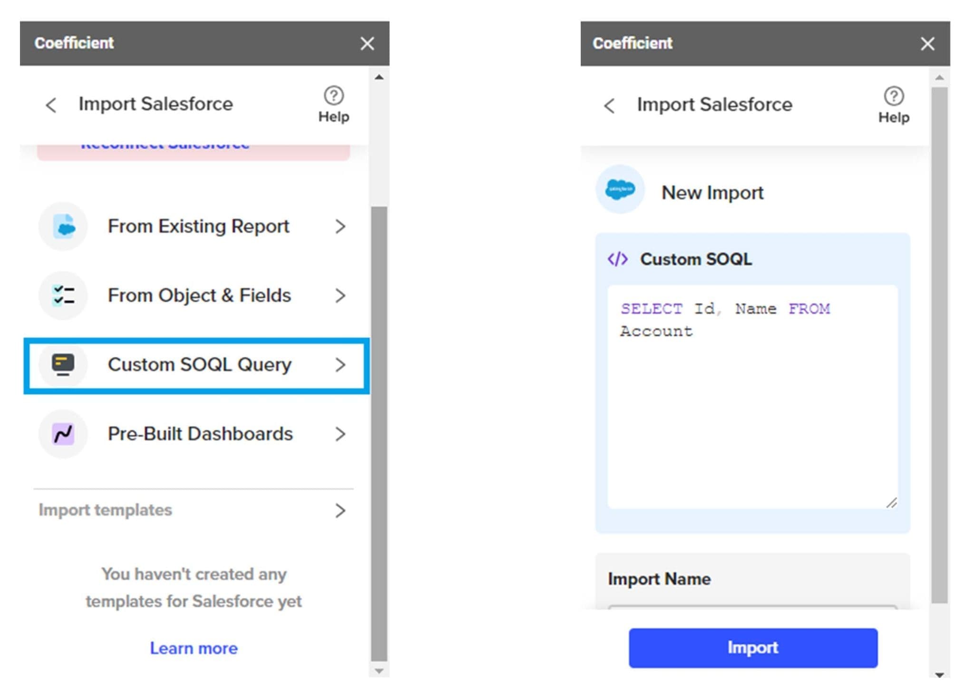Screen dimensions: 974x695
Task: Select the Pre-Built Dashboards menu entry
Action: point(200,434)
